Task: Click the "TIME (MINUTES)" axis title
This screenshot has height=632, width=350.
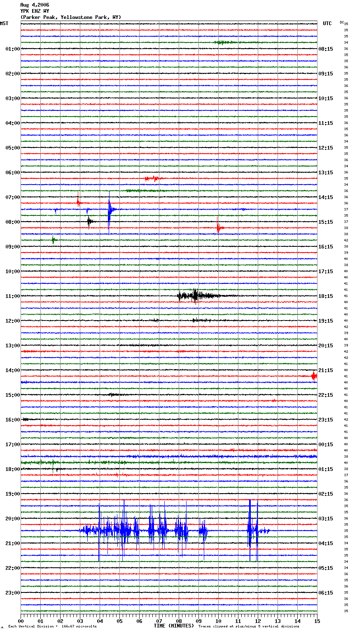Action: (174, 626)
